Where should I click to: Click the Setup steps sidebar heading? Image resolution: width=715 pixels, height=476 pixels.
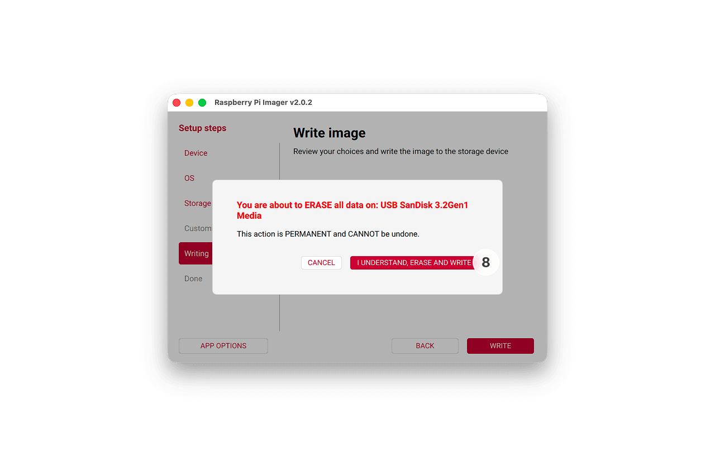202,128
